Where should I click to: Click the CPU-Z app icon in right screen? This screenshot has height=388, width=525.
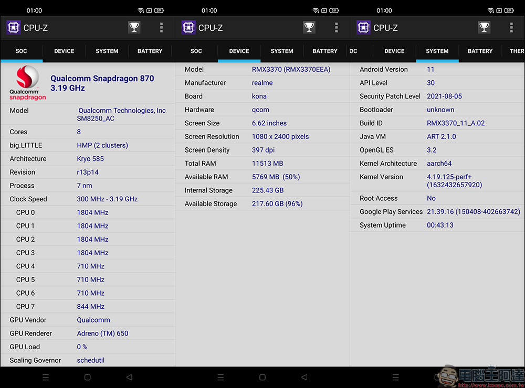pyautogui.click(x=363, y=27)
